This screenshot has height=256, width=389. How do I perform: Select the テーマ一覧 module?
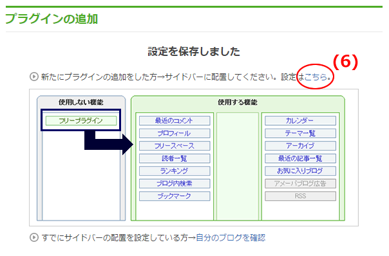click(x=300, y=133)
